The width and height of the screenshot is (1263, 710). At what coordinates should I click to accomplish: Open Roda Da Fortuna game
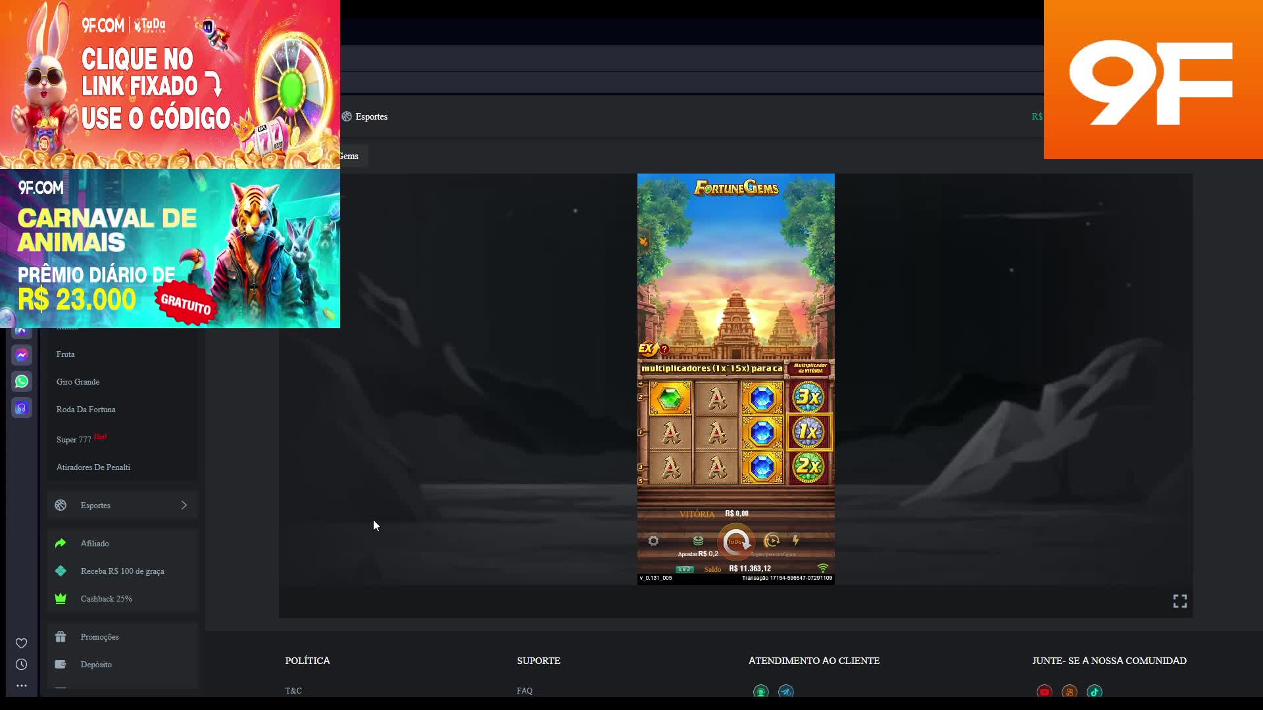pyautogui.click(x=86, y=410)
